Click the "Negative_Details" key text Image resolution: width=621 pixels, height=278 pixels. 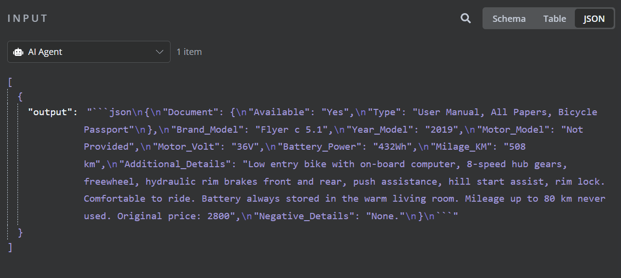click(304, 216)
